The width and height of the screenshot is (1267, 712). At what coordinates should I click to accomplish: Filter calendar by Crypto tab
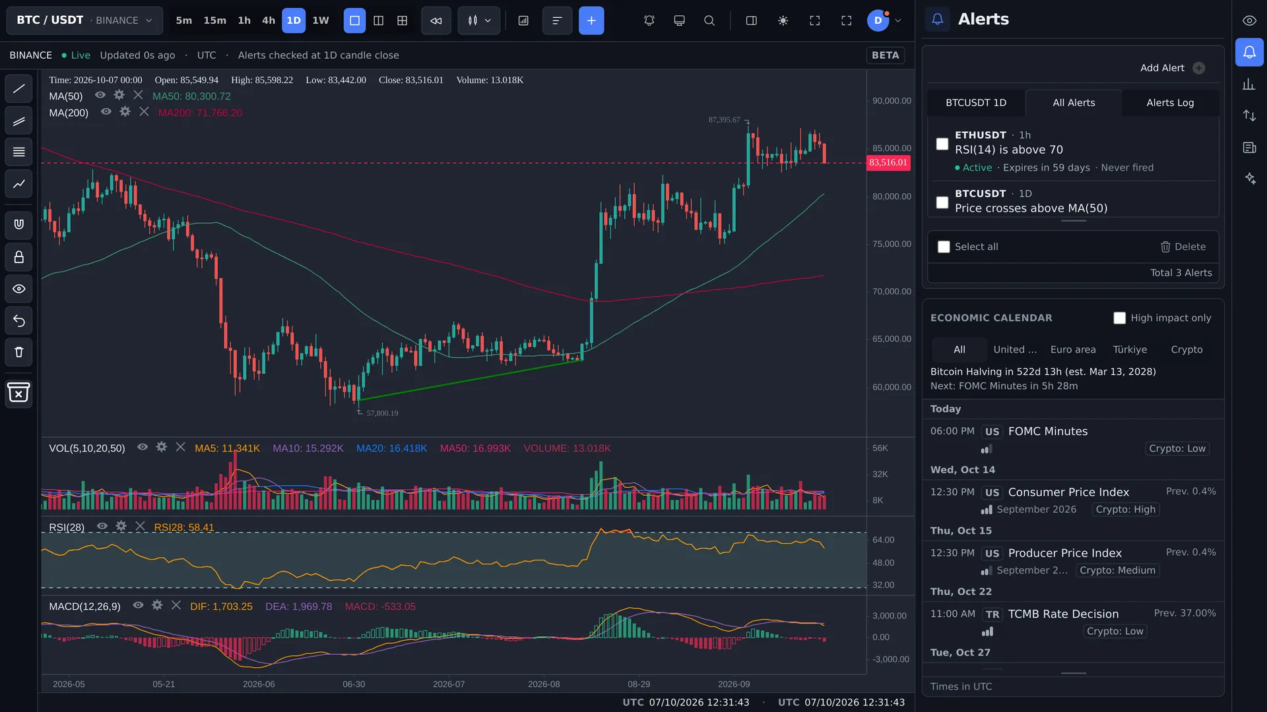[1186, 349]
